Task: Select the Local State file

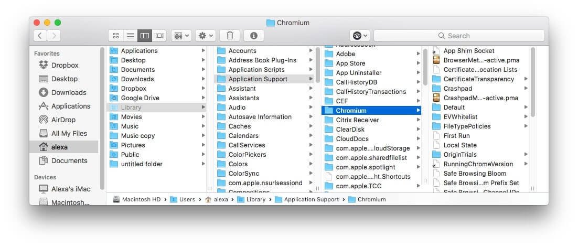Action: point(480,145)
